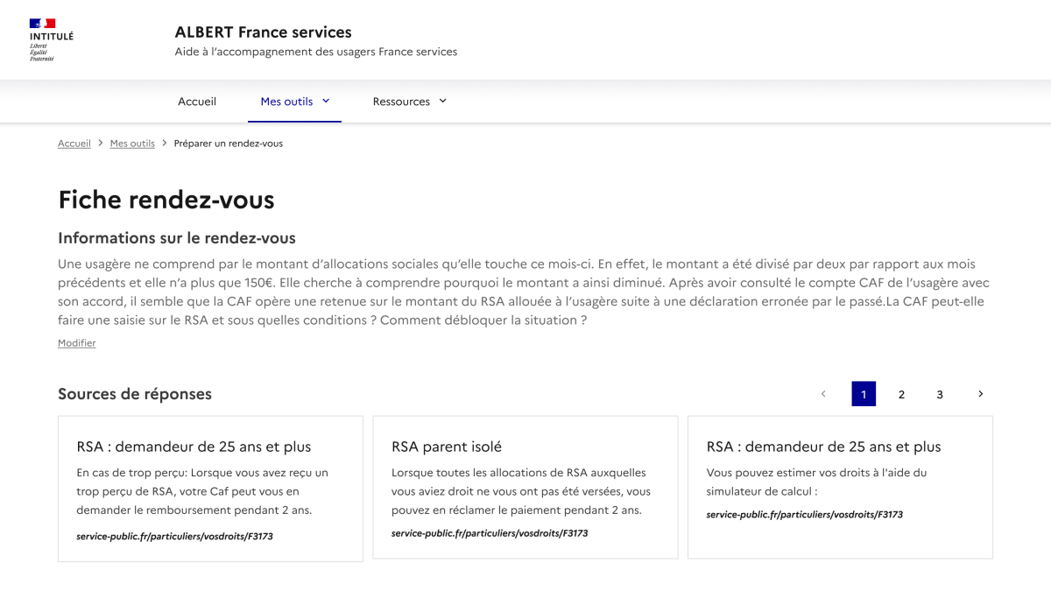Screen dimensions: 1051x591
Task: Click the RSA parent isolé source URL
Action: pos(490,532)
